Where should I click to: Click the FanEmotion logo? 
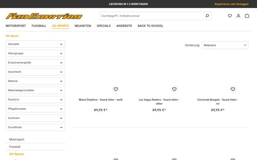pos(44,16)
